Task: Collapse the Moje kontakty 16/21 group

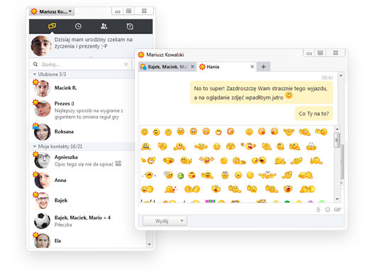Action: [x=35, y=146]
